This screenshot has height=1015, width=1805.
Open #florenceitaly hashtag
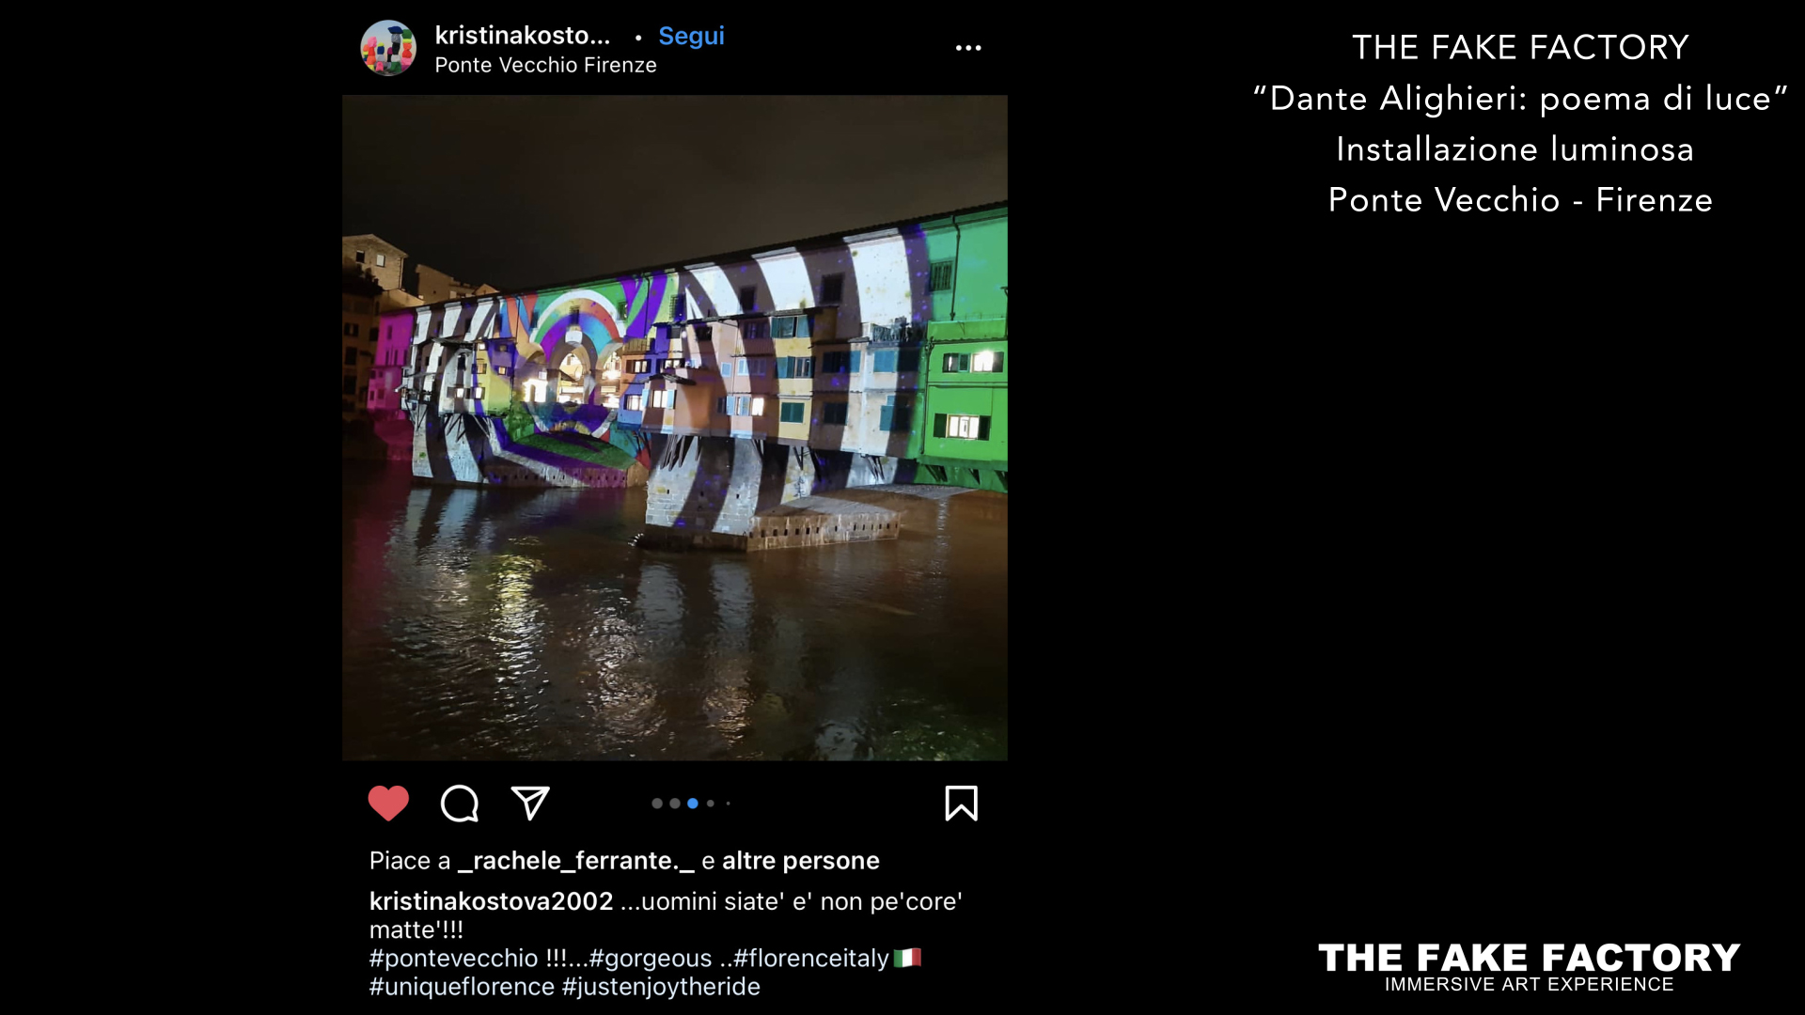click(811, 959)
